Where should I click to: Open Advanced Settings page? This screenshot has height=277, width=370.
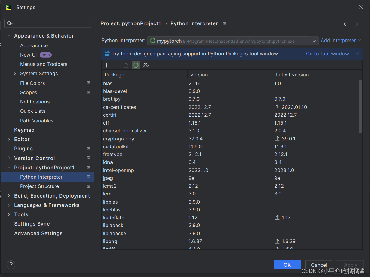tap(38, 233)
